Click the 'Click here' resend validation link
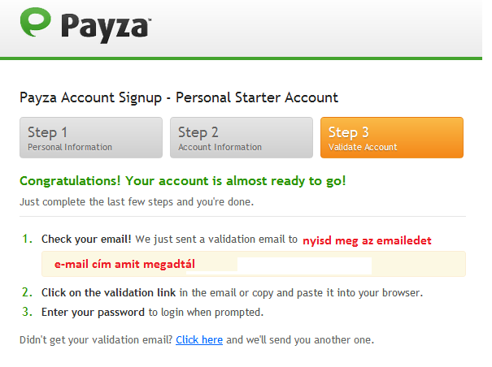492x367 pixels. (x=199, y=339)
